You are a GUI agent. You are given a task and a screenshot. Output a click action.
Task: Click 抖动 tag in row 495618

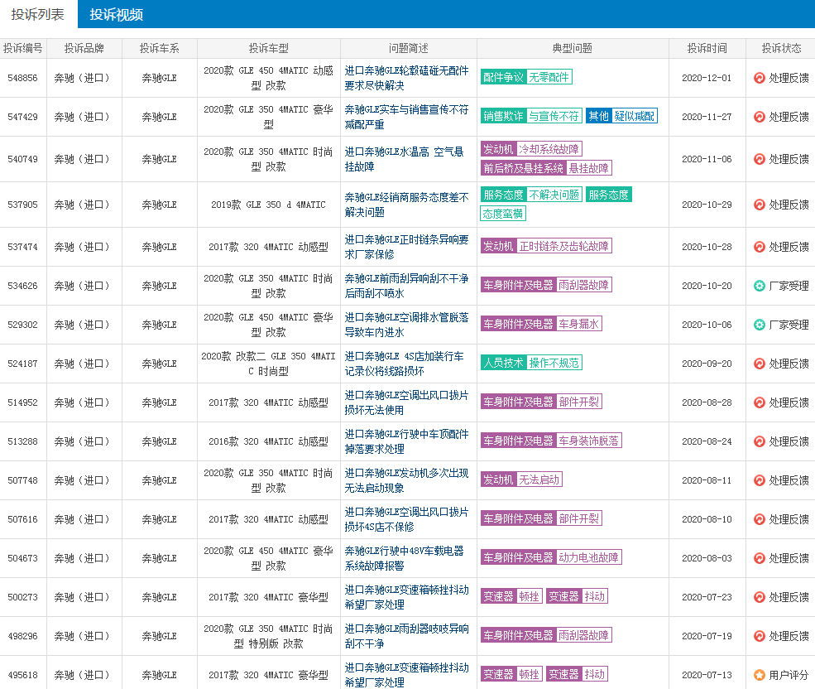point(595,674)
